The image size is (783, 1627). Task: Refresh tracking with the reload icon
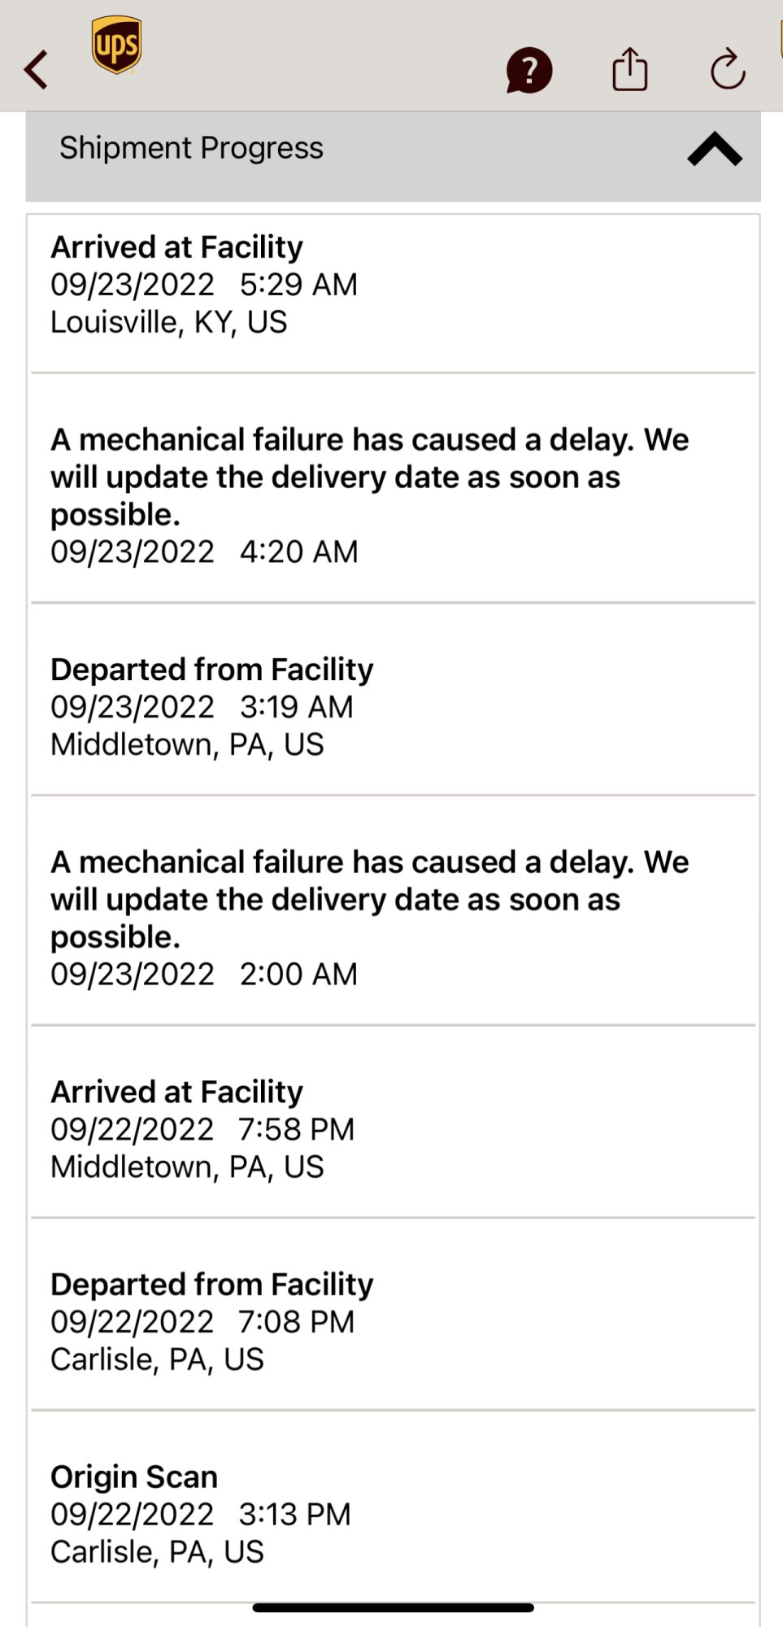[x=727, y=69]
